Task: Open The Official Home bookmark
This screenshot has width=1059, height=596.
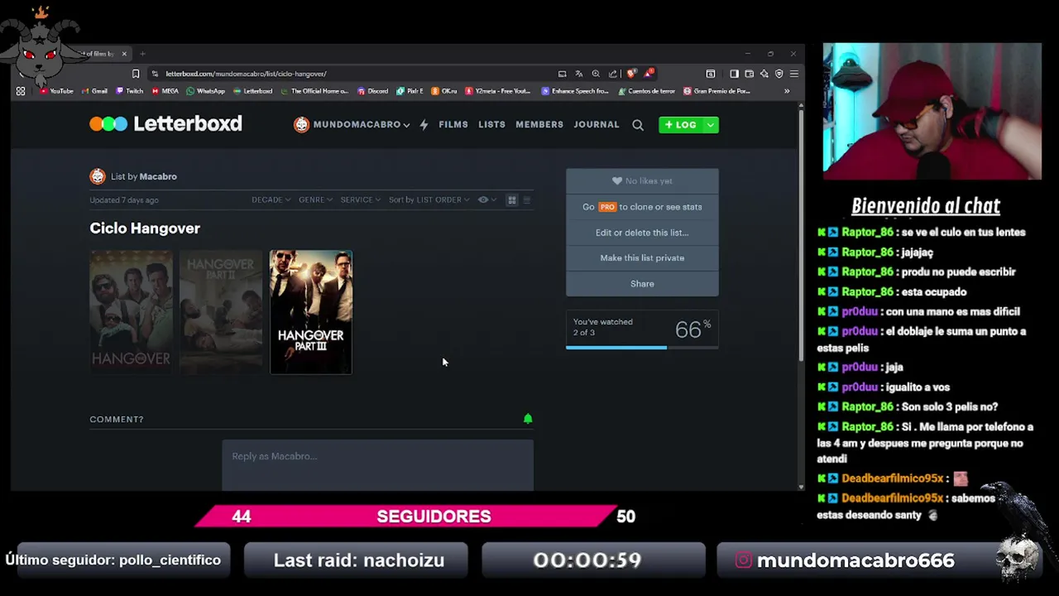Action: 314,91
